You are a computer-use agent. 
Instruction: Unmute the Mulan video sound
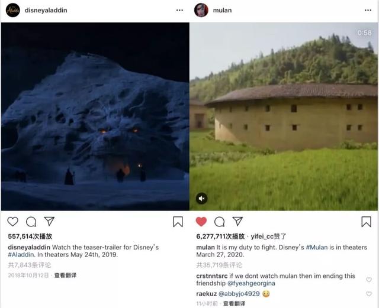click(x=201, y=199)
